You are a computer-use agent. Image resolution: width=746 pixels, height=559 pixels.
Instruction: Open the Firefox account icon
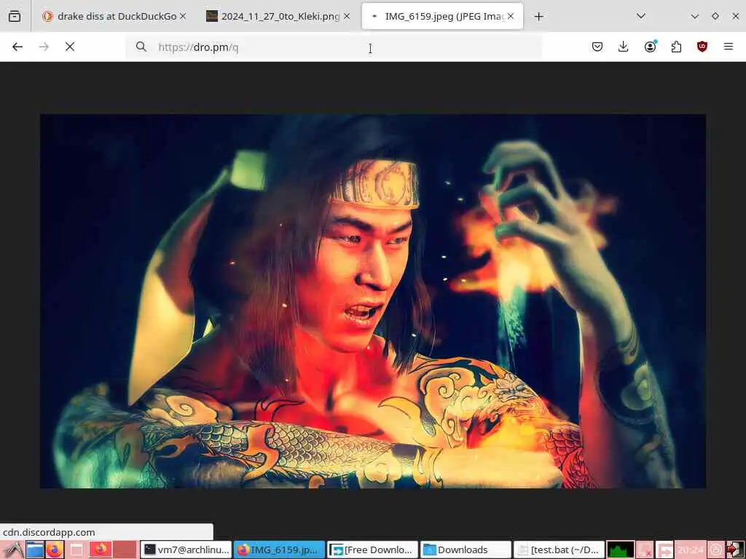650,47
